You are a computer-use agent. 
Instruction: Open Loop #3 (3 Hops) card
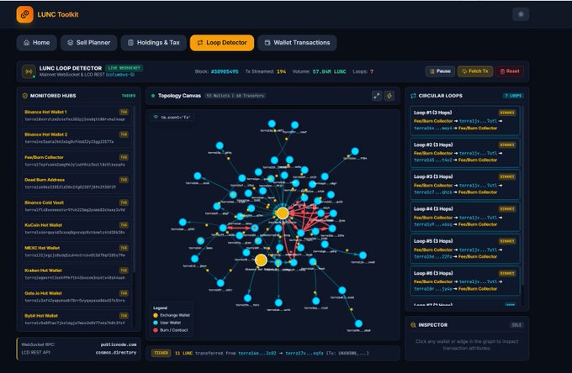click(465, 185)
